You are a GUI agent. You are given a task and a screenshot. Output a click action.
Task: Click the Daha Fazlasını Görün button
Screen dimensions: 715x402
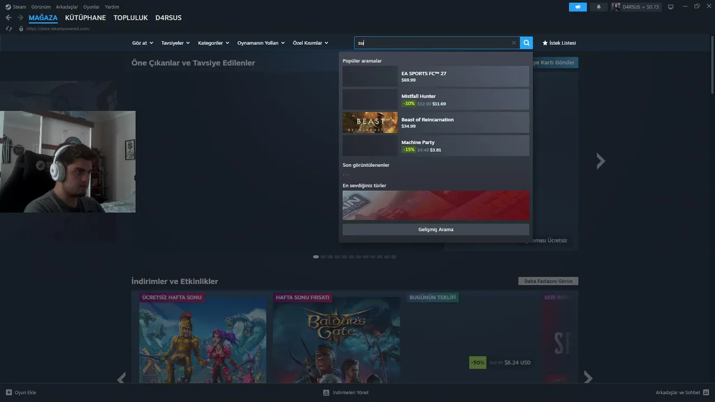click(549, 281)
